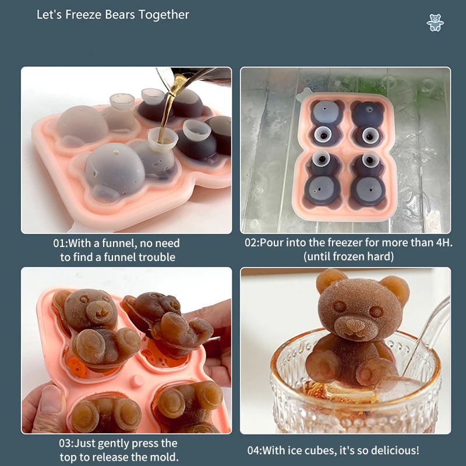
Task: Click the until frozen hard text
Action: coord(348,256)
